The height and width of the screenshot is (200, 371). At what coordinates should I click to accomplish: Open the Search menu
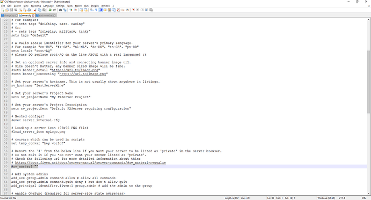[x=17, y=6]
